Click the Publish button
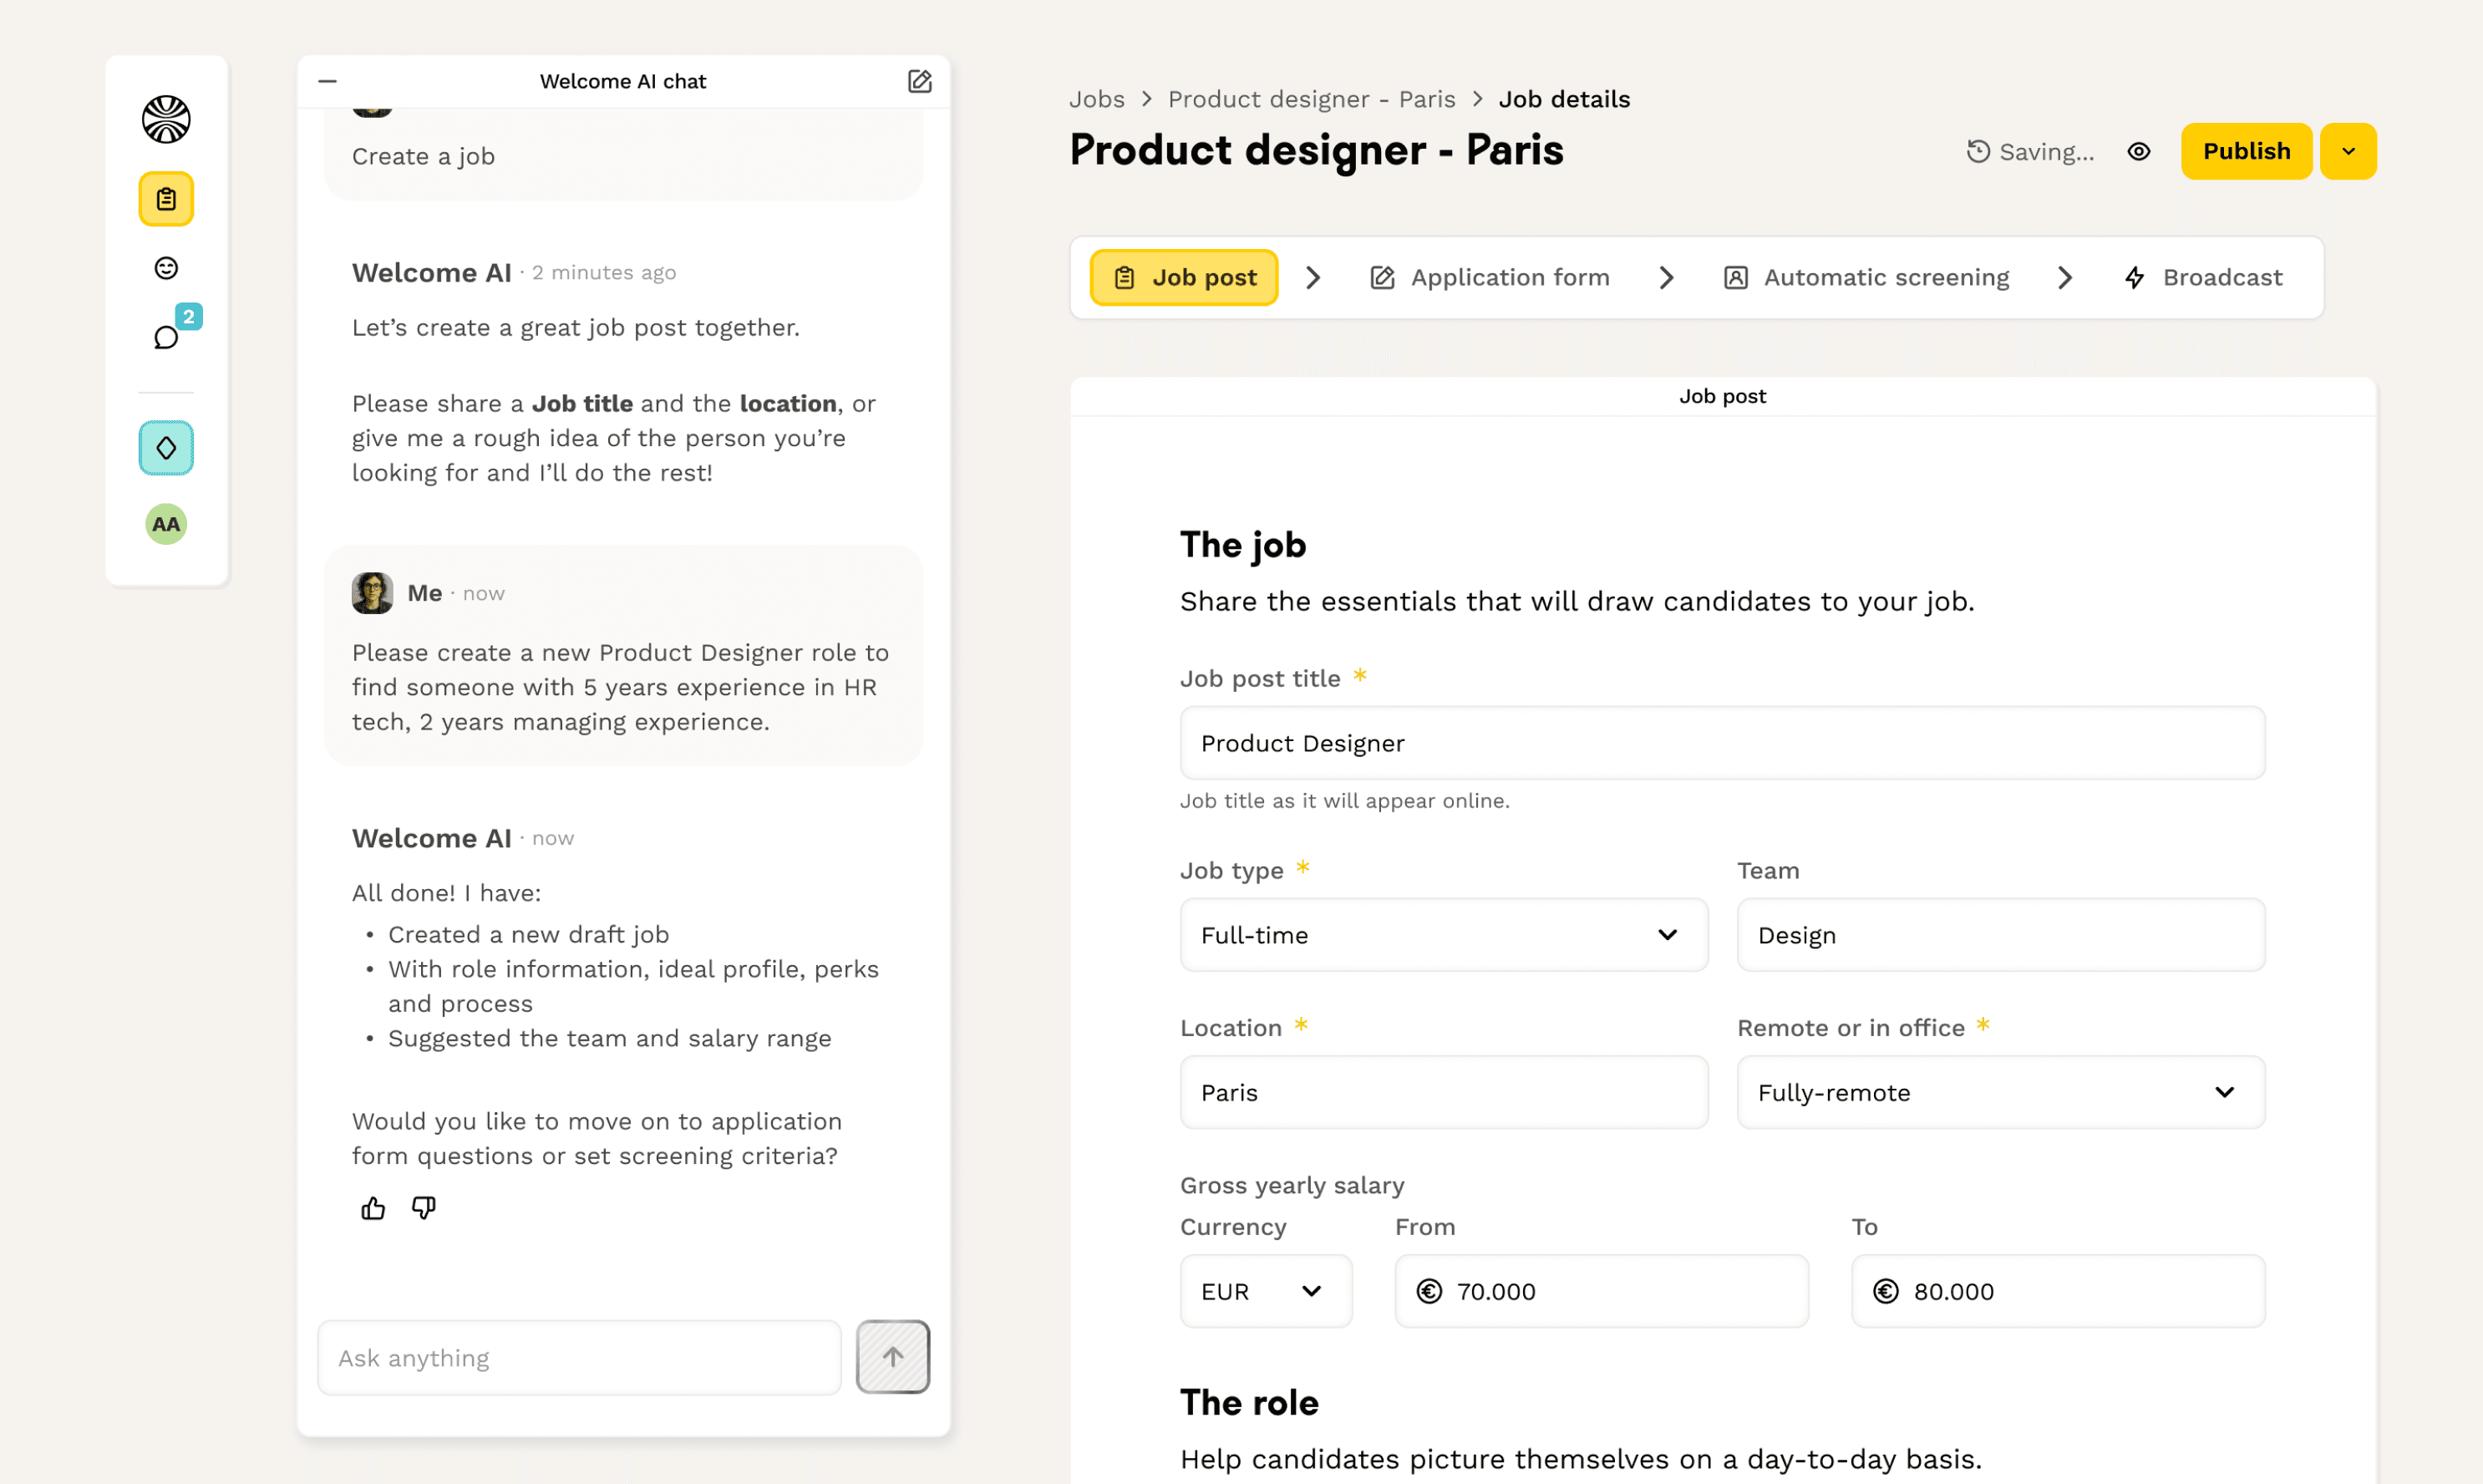This screenshot has width=2483, height=1484. (x=2245, y=152)
